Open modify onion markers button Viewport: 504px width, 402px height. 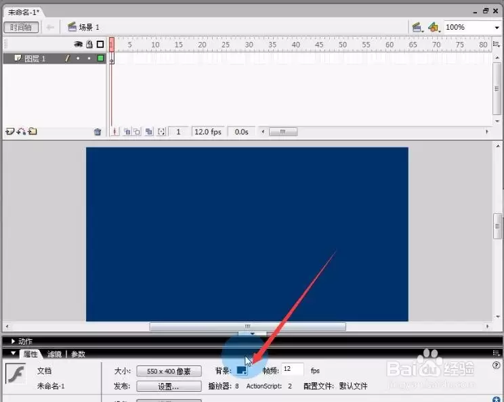(x=161, y=132)
